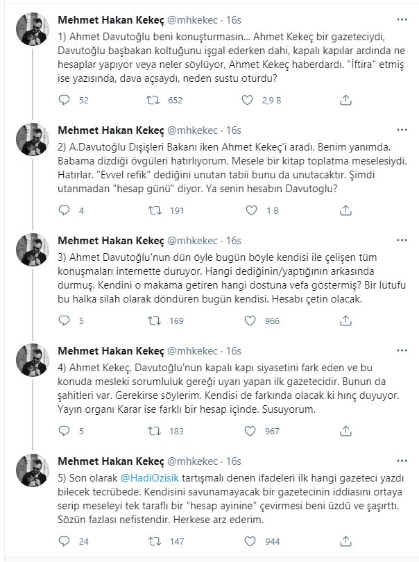This screenshot has height=562, width=419.
Task: Reply to the first tweet with 52 replies
Action: pos(64,100)
